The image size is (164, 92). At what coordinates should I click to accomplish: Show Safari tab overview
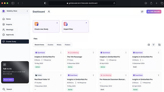(x=162, y=3)
